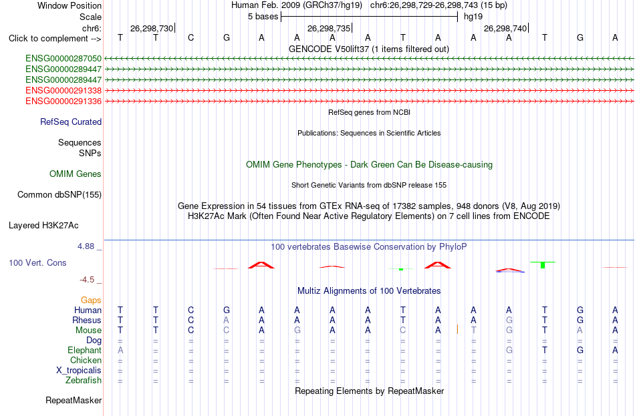Click the Zebrafish species alignment label
Screen dimensions: 635x416
pyautogui.click(x=84, y=381)
